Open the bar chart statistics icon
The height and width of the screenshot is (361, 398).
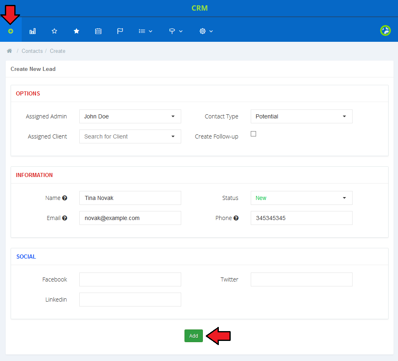32,31
